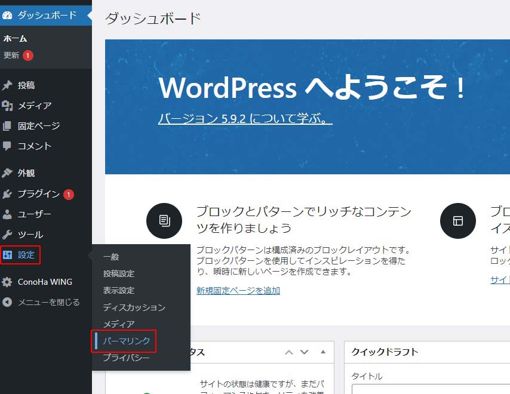Click the Tools wrench icon

tap(7, 235)
